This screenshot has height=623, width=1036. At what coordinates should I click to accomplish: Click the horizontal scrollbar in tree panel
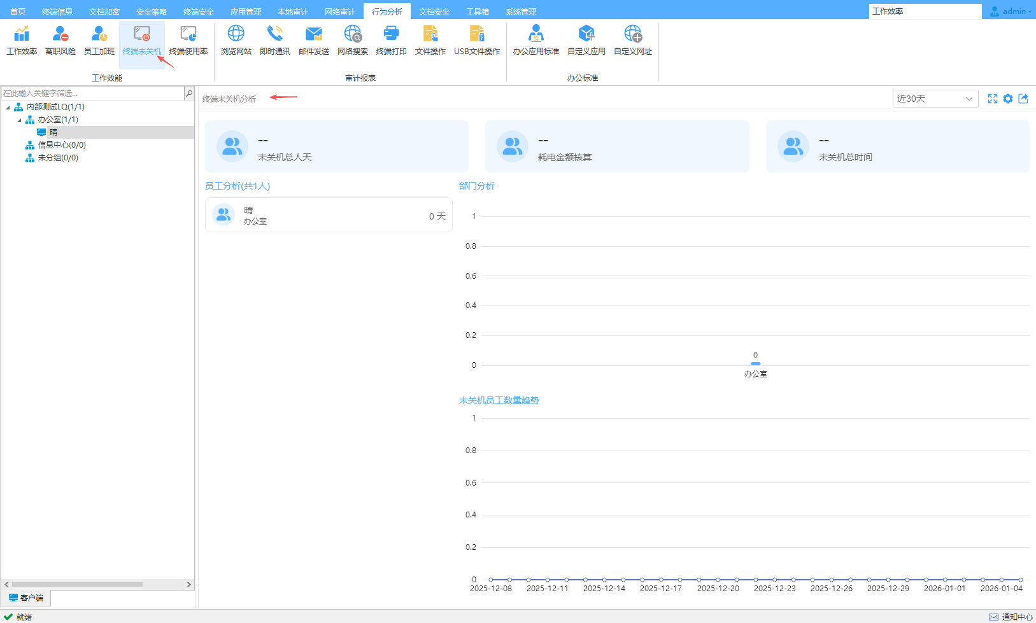click(x=76, y=584)
